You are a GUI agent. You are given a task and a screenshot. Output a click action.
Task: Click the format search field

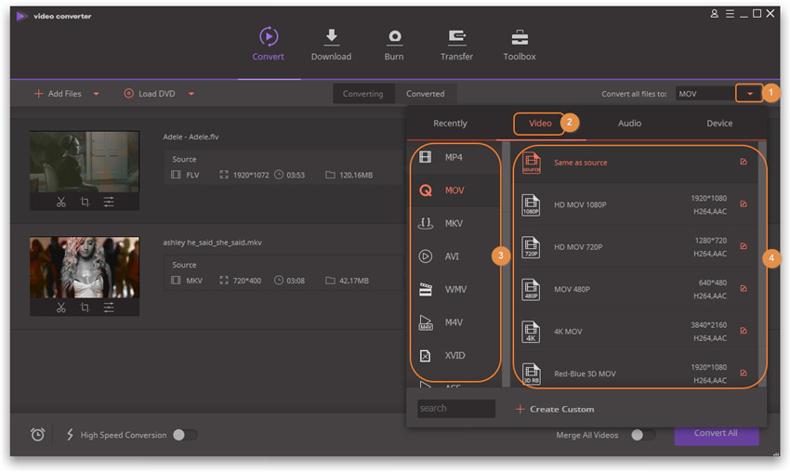click(456, 409)
